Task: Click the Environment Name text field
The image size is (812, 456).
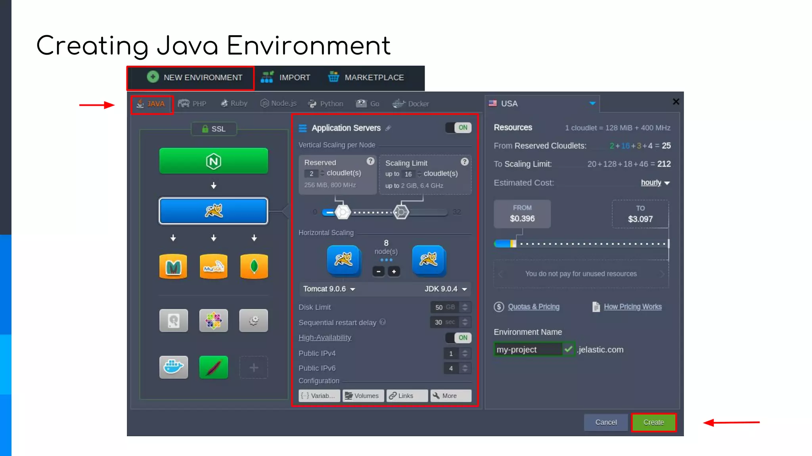Action: [528, 350]
